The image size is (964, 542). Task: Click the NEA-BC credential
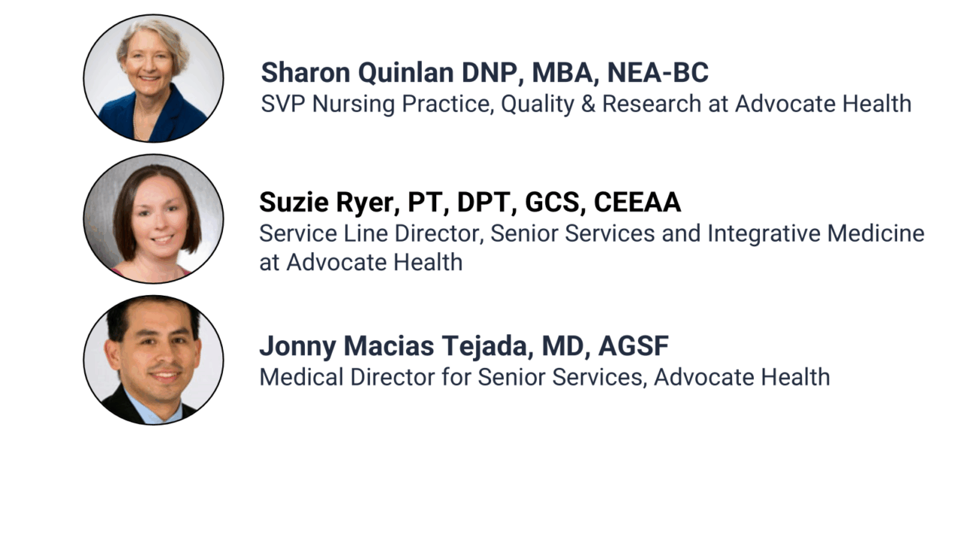tap(657, 73)
